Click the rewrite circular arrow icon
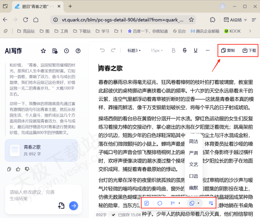This screenshot has width=260, height=218. tap(159, 203)
